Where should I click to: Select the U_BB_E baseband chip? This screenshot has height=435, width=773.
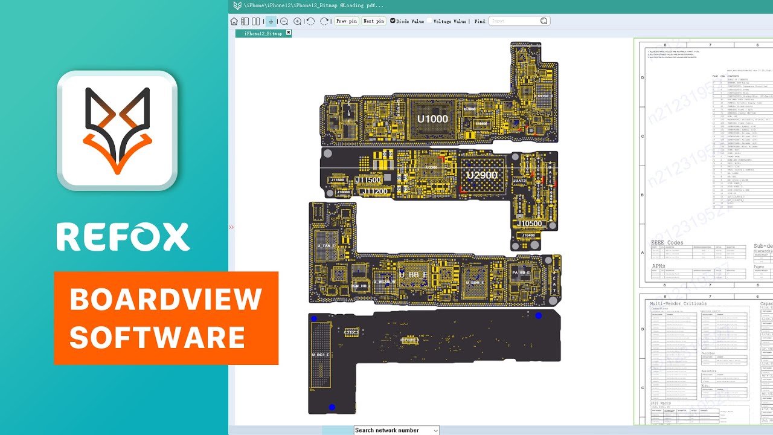click(x=413, y=275)
